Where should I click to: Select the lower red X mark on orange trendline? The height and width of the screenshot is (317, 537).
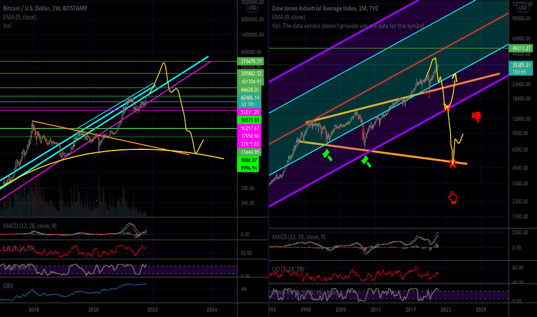click(x=453, y=164)
